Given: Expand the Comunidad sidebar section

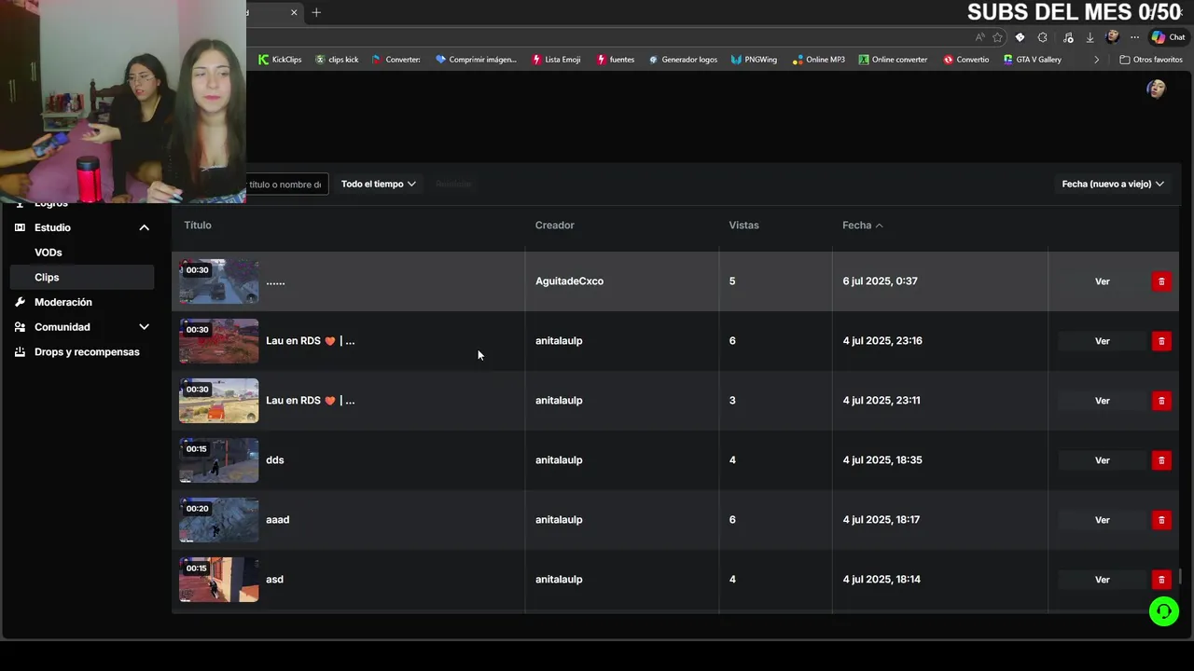Looking at the screenshot, I should (x=144, y=327).
